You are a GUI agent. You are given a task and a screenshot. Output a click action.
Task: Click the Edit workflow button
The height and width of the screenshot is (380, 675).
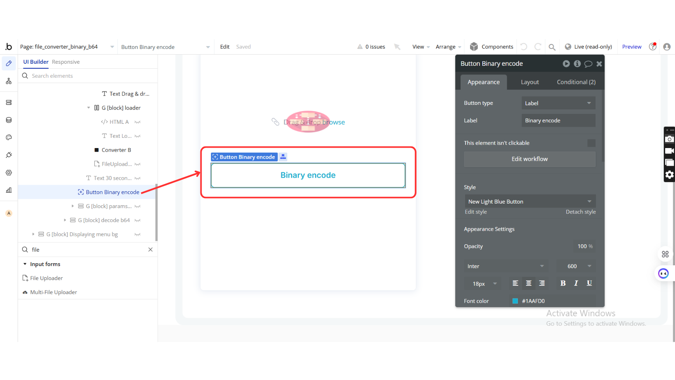[x=530, y=159]
